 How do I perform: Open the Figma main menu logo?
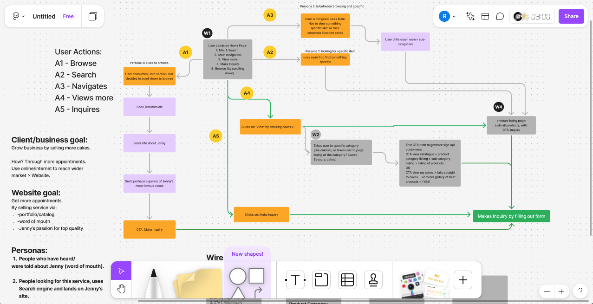click(x=19, y=16)
